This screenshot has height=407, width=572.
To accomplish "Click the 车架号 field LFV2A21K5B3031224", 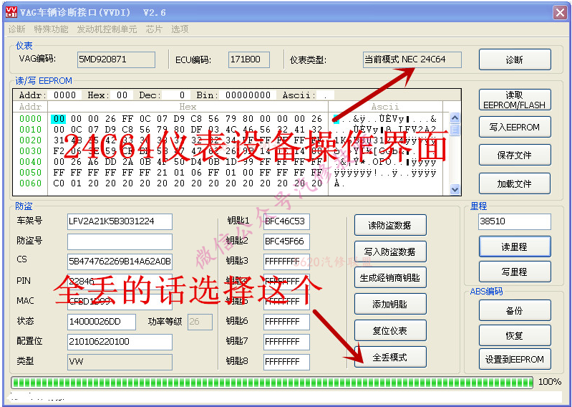I will coord(120,221).
